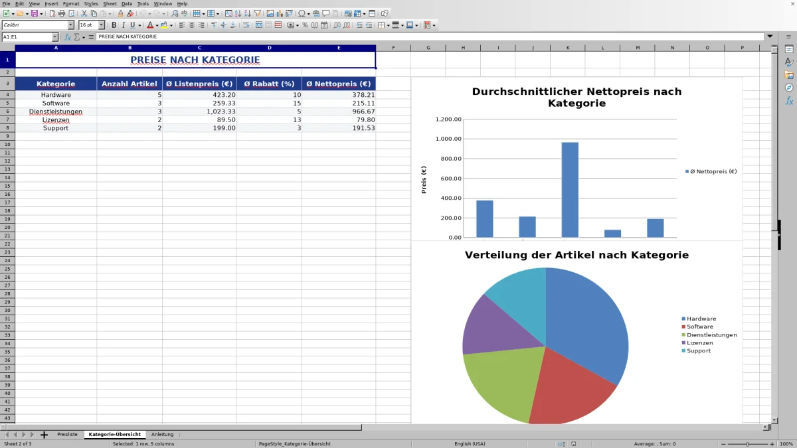Toggle underline formatting
Viewport: 797px width, 448px height.
[x=132, y=25]
